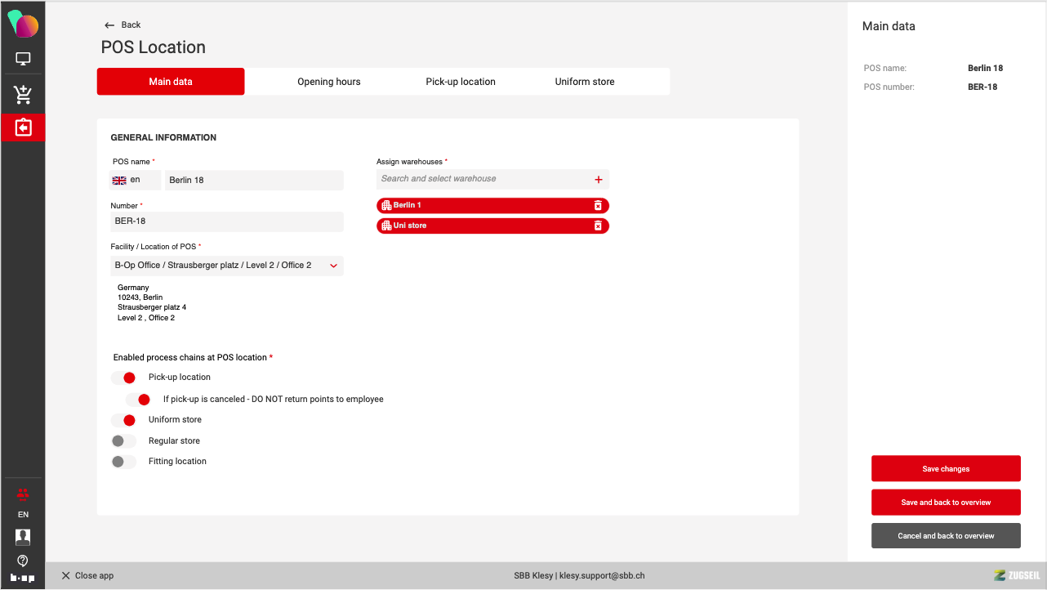
Task: Click the monitor icon in the sidebar
Action: [23, 59]
